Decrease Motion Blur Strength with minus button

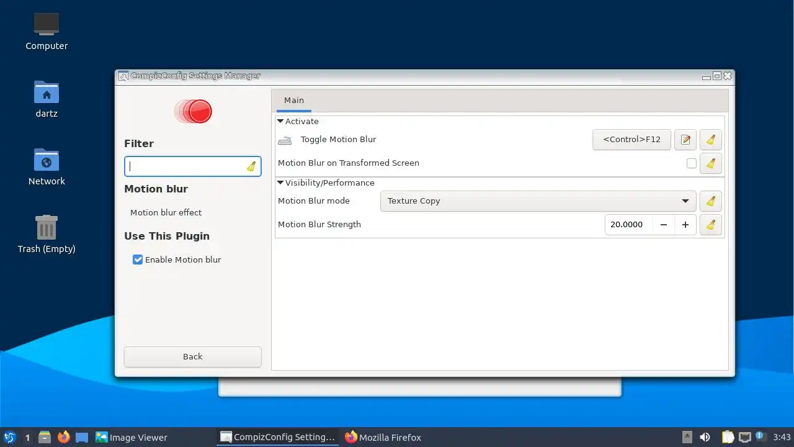[663, 225]
